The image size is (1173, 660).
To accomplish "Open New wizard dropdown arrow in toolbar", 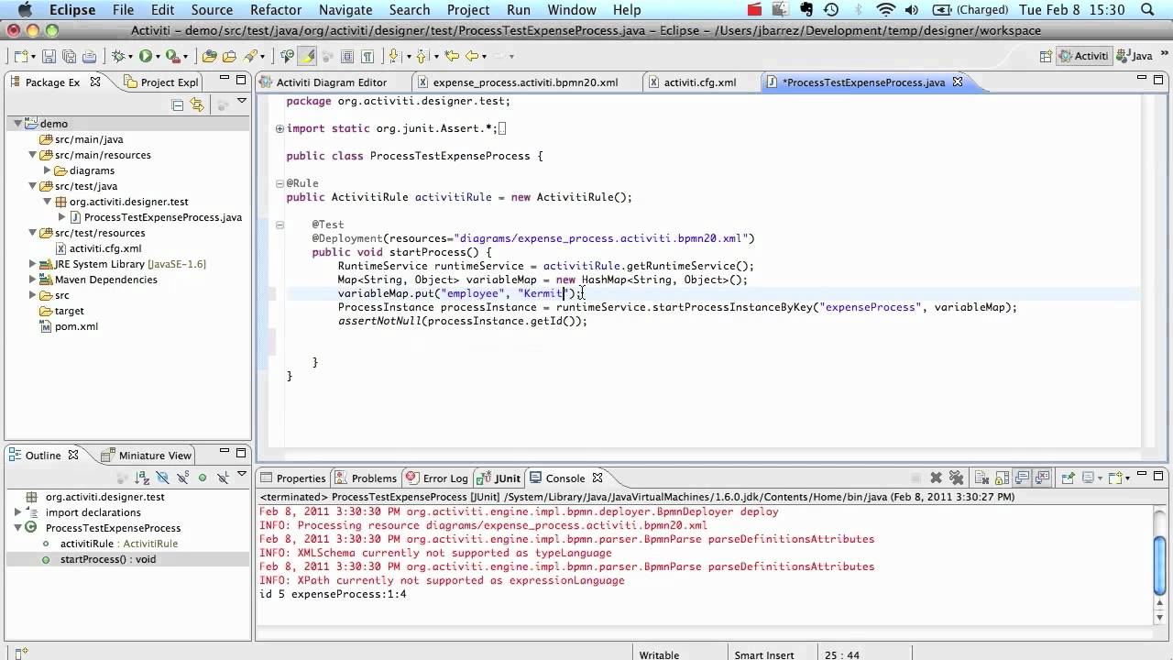I will pyautogui.click(x=33, y=57).
